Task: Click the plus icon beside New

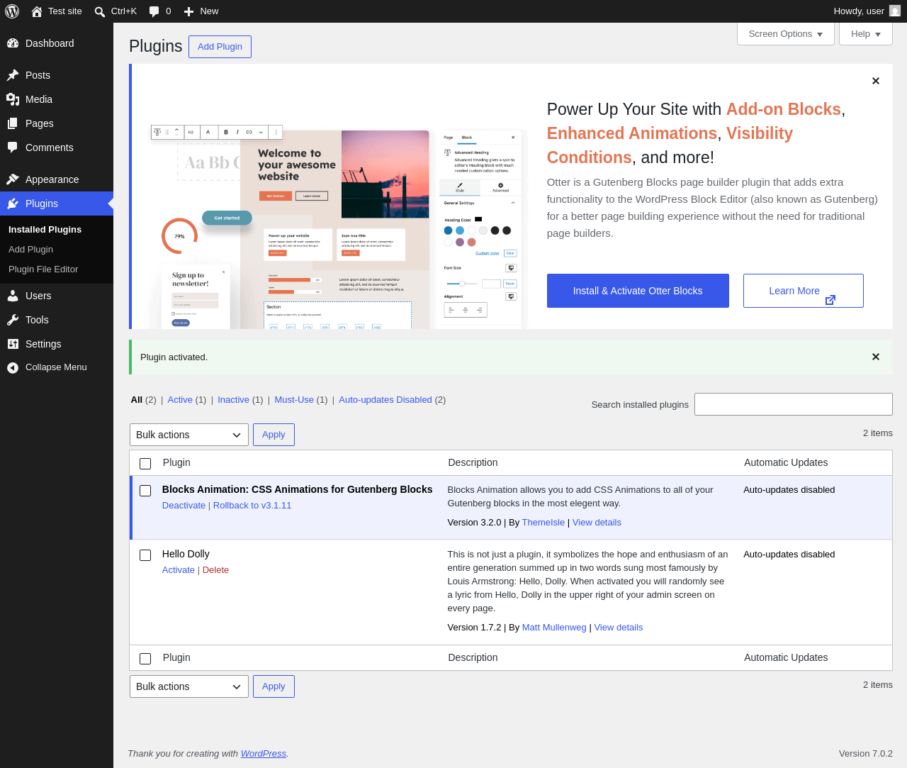Action: (x=188, y=11)
